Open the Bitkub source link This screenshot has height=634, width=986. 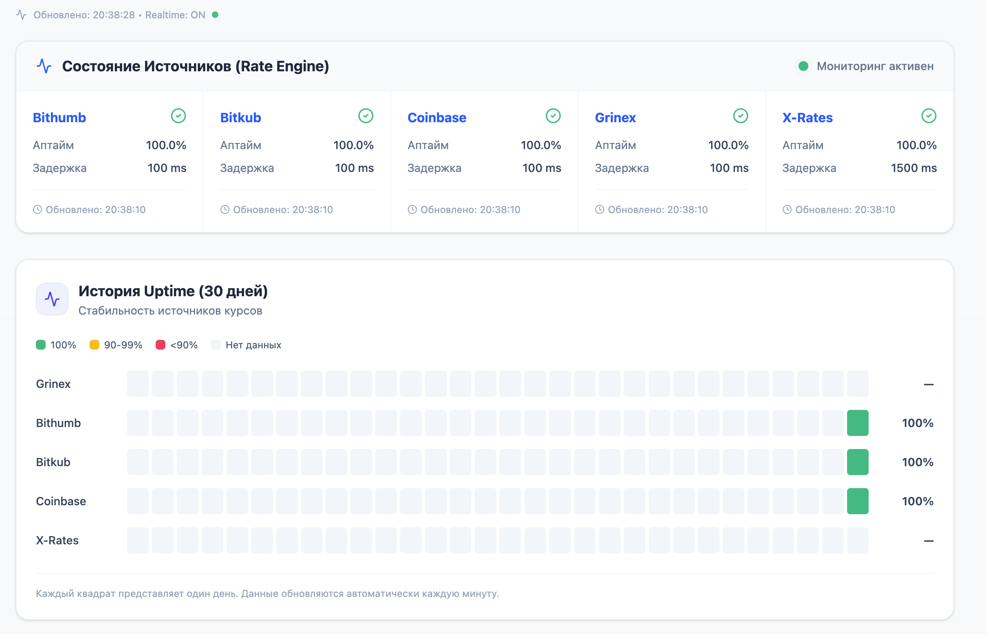[x=240, y=118]
